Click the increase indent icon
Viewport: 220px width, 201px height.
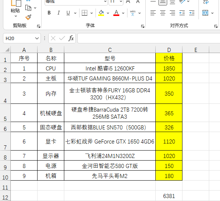tap(192, 13)
